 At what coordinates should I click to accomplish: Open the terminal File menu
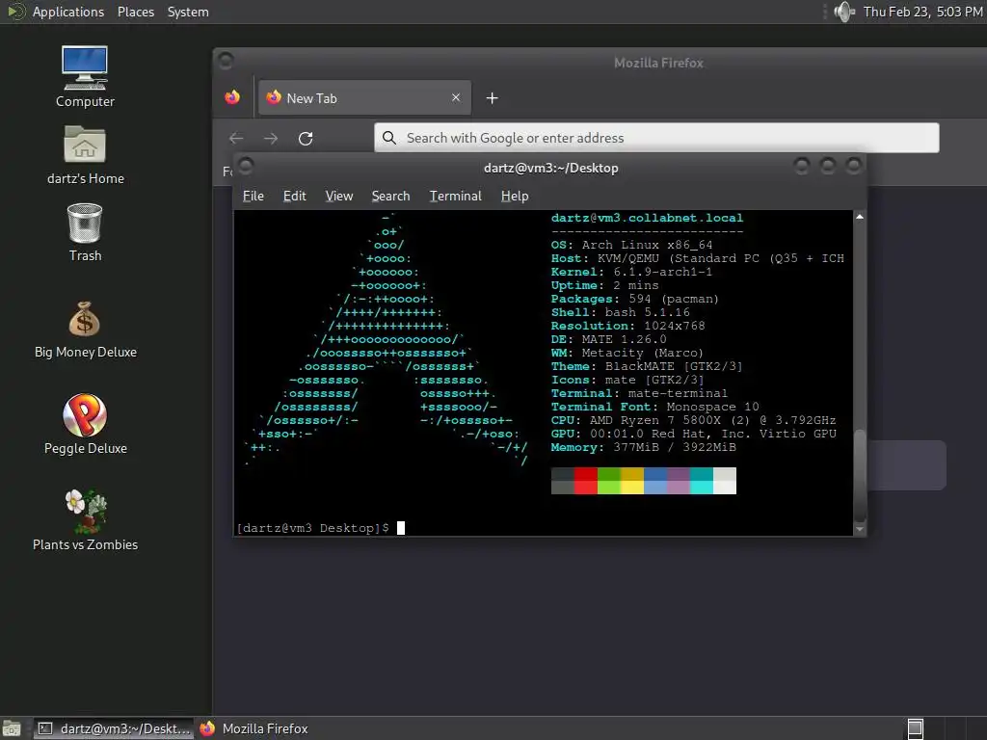(253, 196)
